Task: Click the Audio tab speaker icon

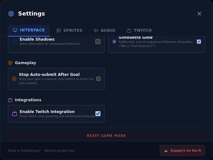Action: pyautogui.click(x=96, y=30)
